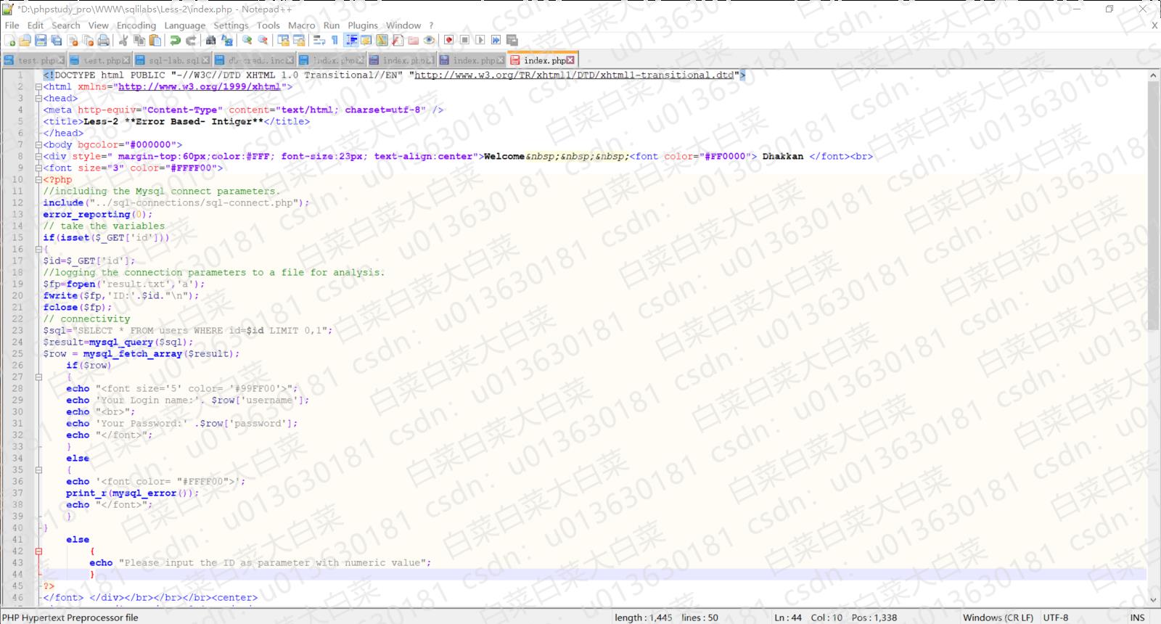
Task: Toggle synchronized horizontal scrolling
Action: coord(299,40)
